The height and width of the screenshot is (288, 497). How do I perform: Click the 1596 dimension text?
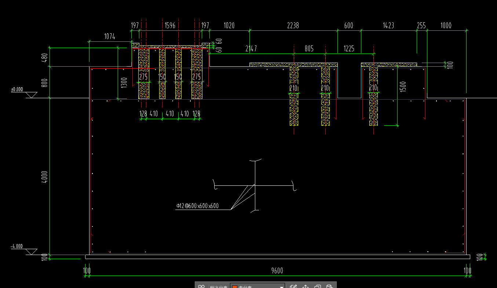click(170, 25)
